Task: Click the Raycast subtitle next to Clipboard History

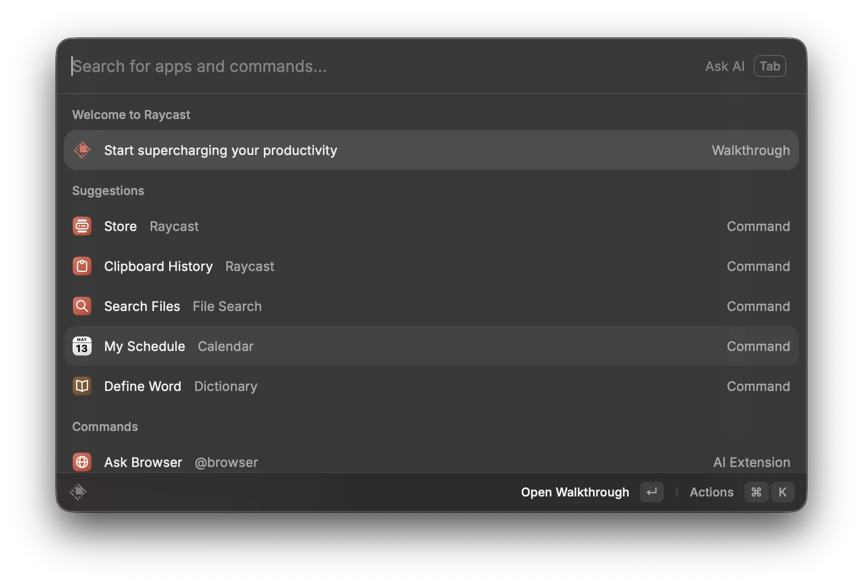Action: [x=250, y=266]
